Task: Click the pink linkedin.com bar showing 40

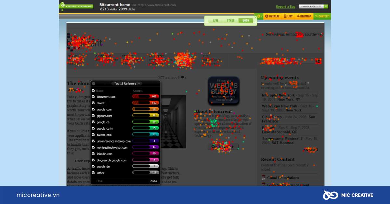Action: 146,154
